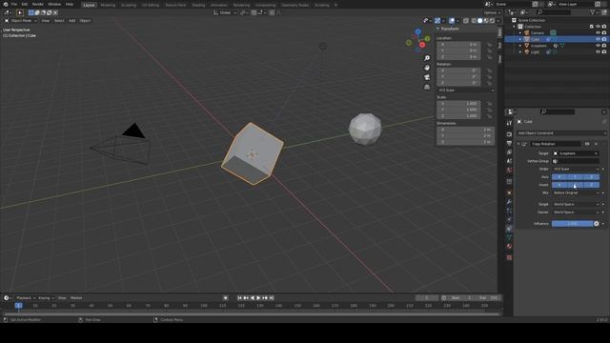Switch to the Sculpting workspace tab
Image resolution: width=610 pixels, height=343 pixels.
coord(129,5)
